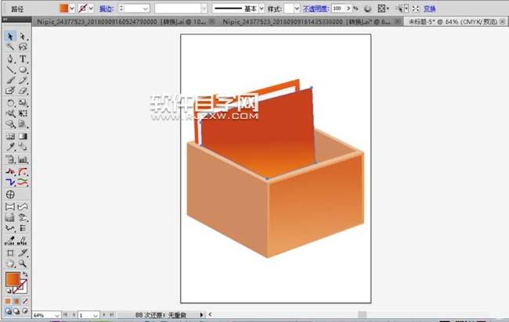Image resolution: width=509 pixels, height=322 pixels.
Task: Open the 变换 transform panel link
Action: [429, 9]
